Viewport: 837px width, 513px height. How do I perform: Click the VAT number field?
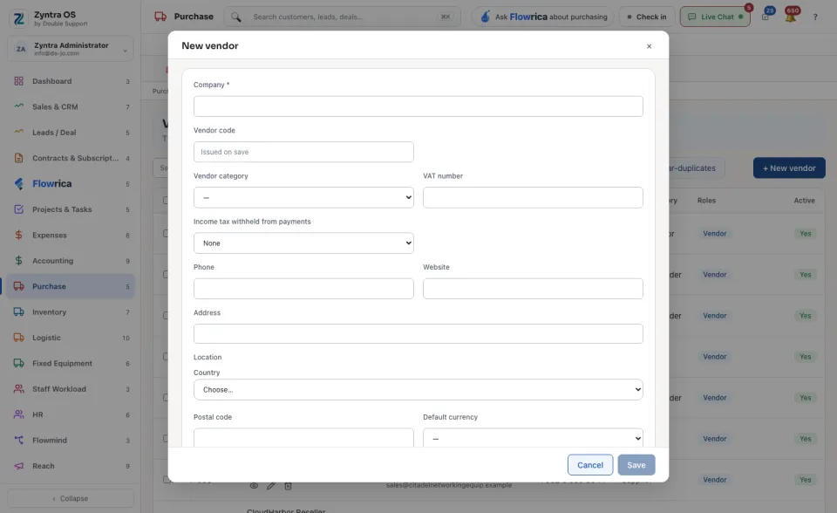coord(534,198)
